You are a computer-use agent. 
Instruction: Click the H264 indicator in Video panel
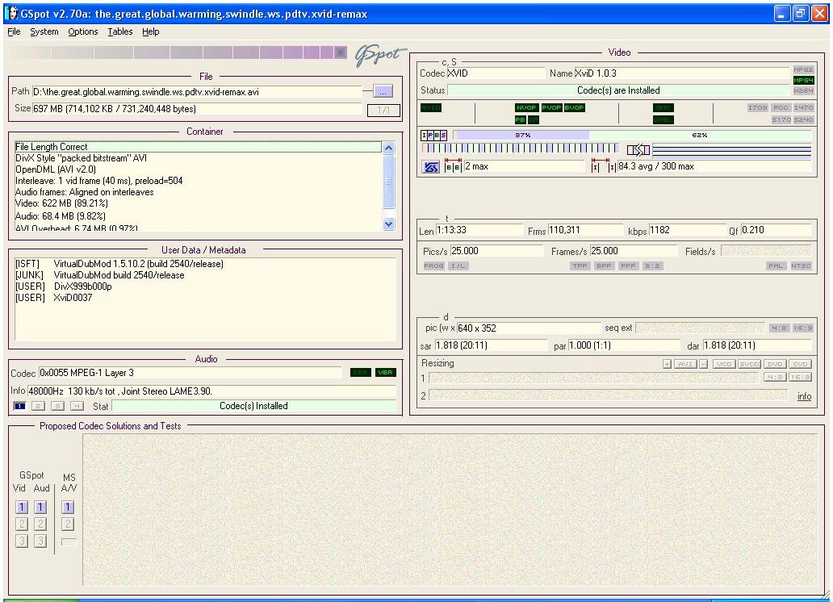tap(803, 91)
